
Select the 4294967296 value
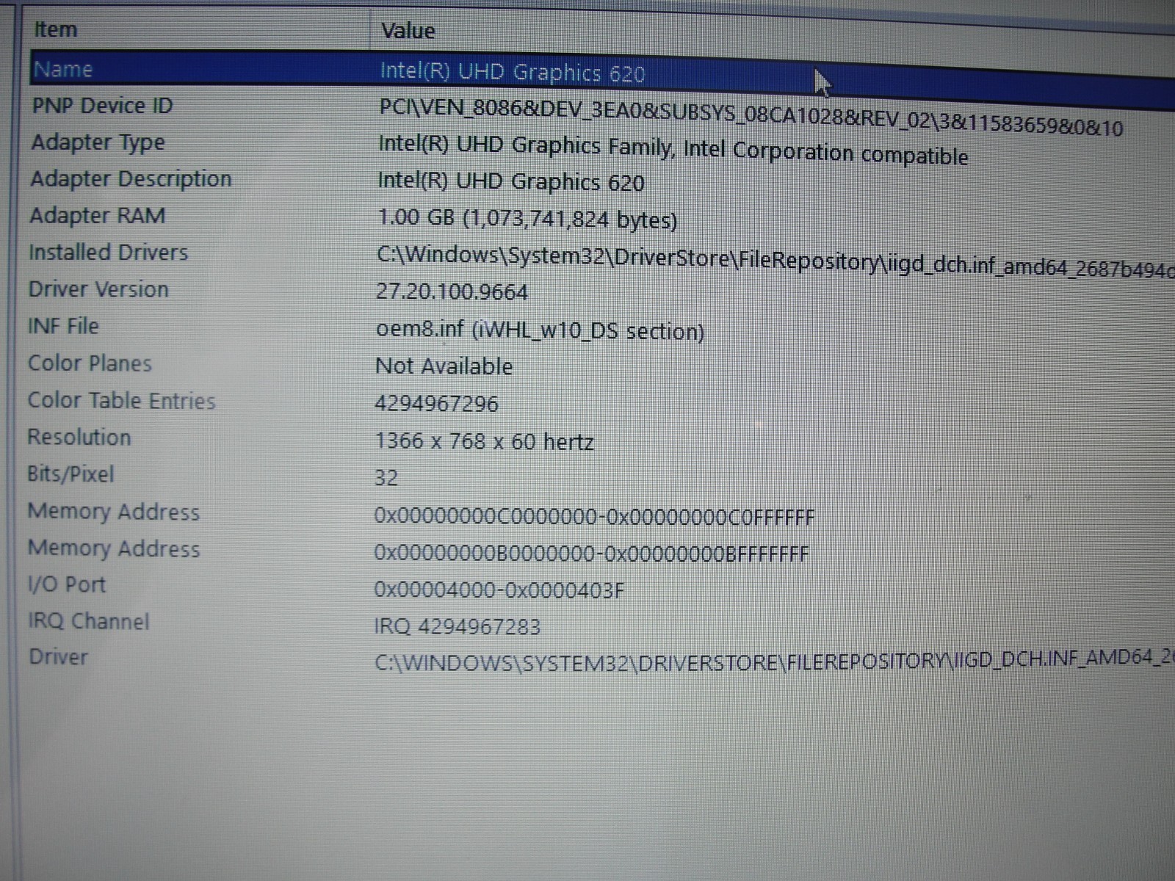[436, 404]
